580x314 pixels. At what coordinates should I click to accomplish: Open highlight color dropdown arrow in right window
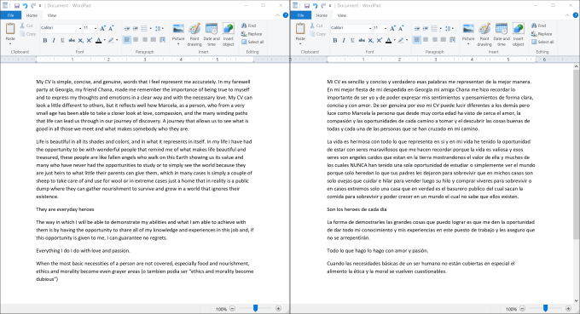[x=407, y=40]
